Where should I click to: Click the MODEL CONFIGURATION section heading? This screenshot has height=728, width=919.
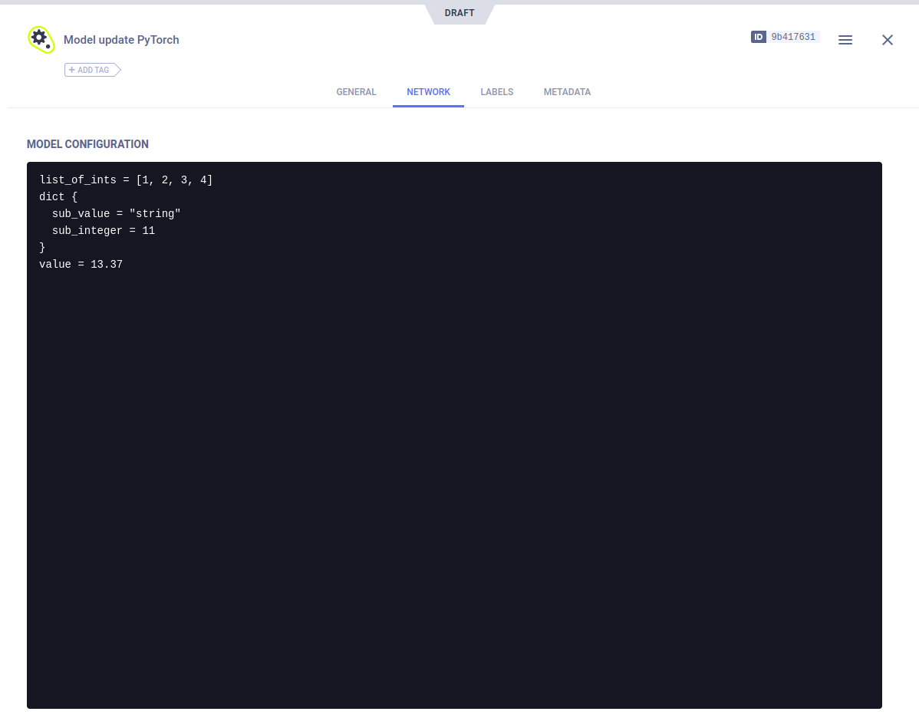(x=87, y=144)
